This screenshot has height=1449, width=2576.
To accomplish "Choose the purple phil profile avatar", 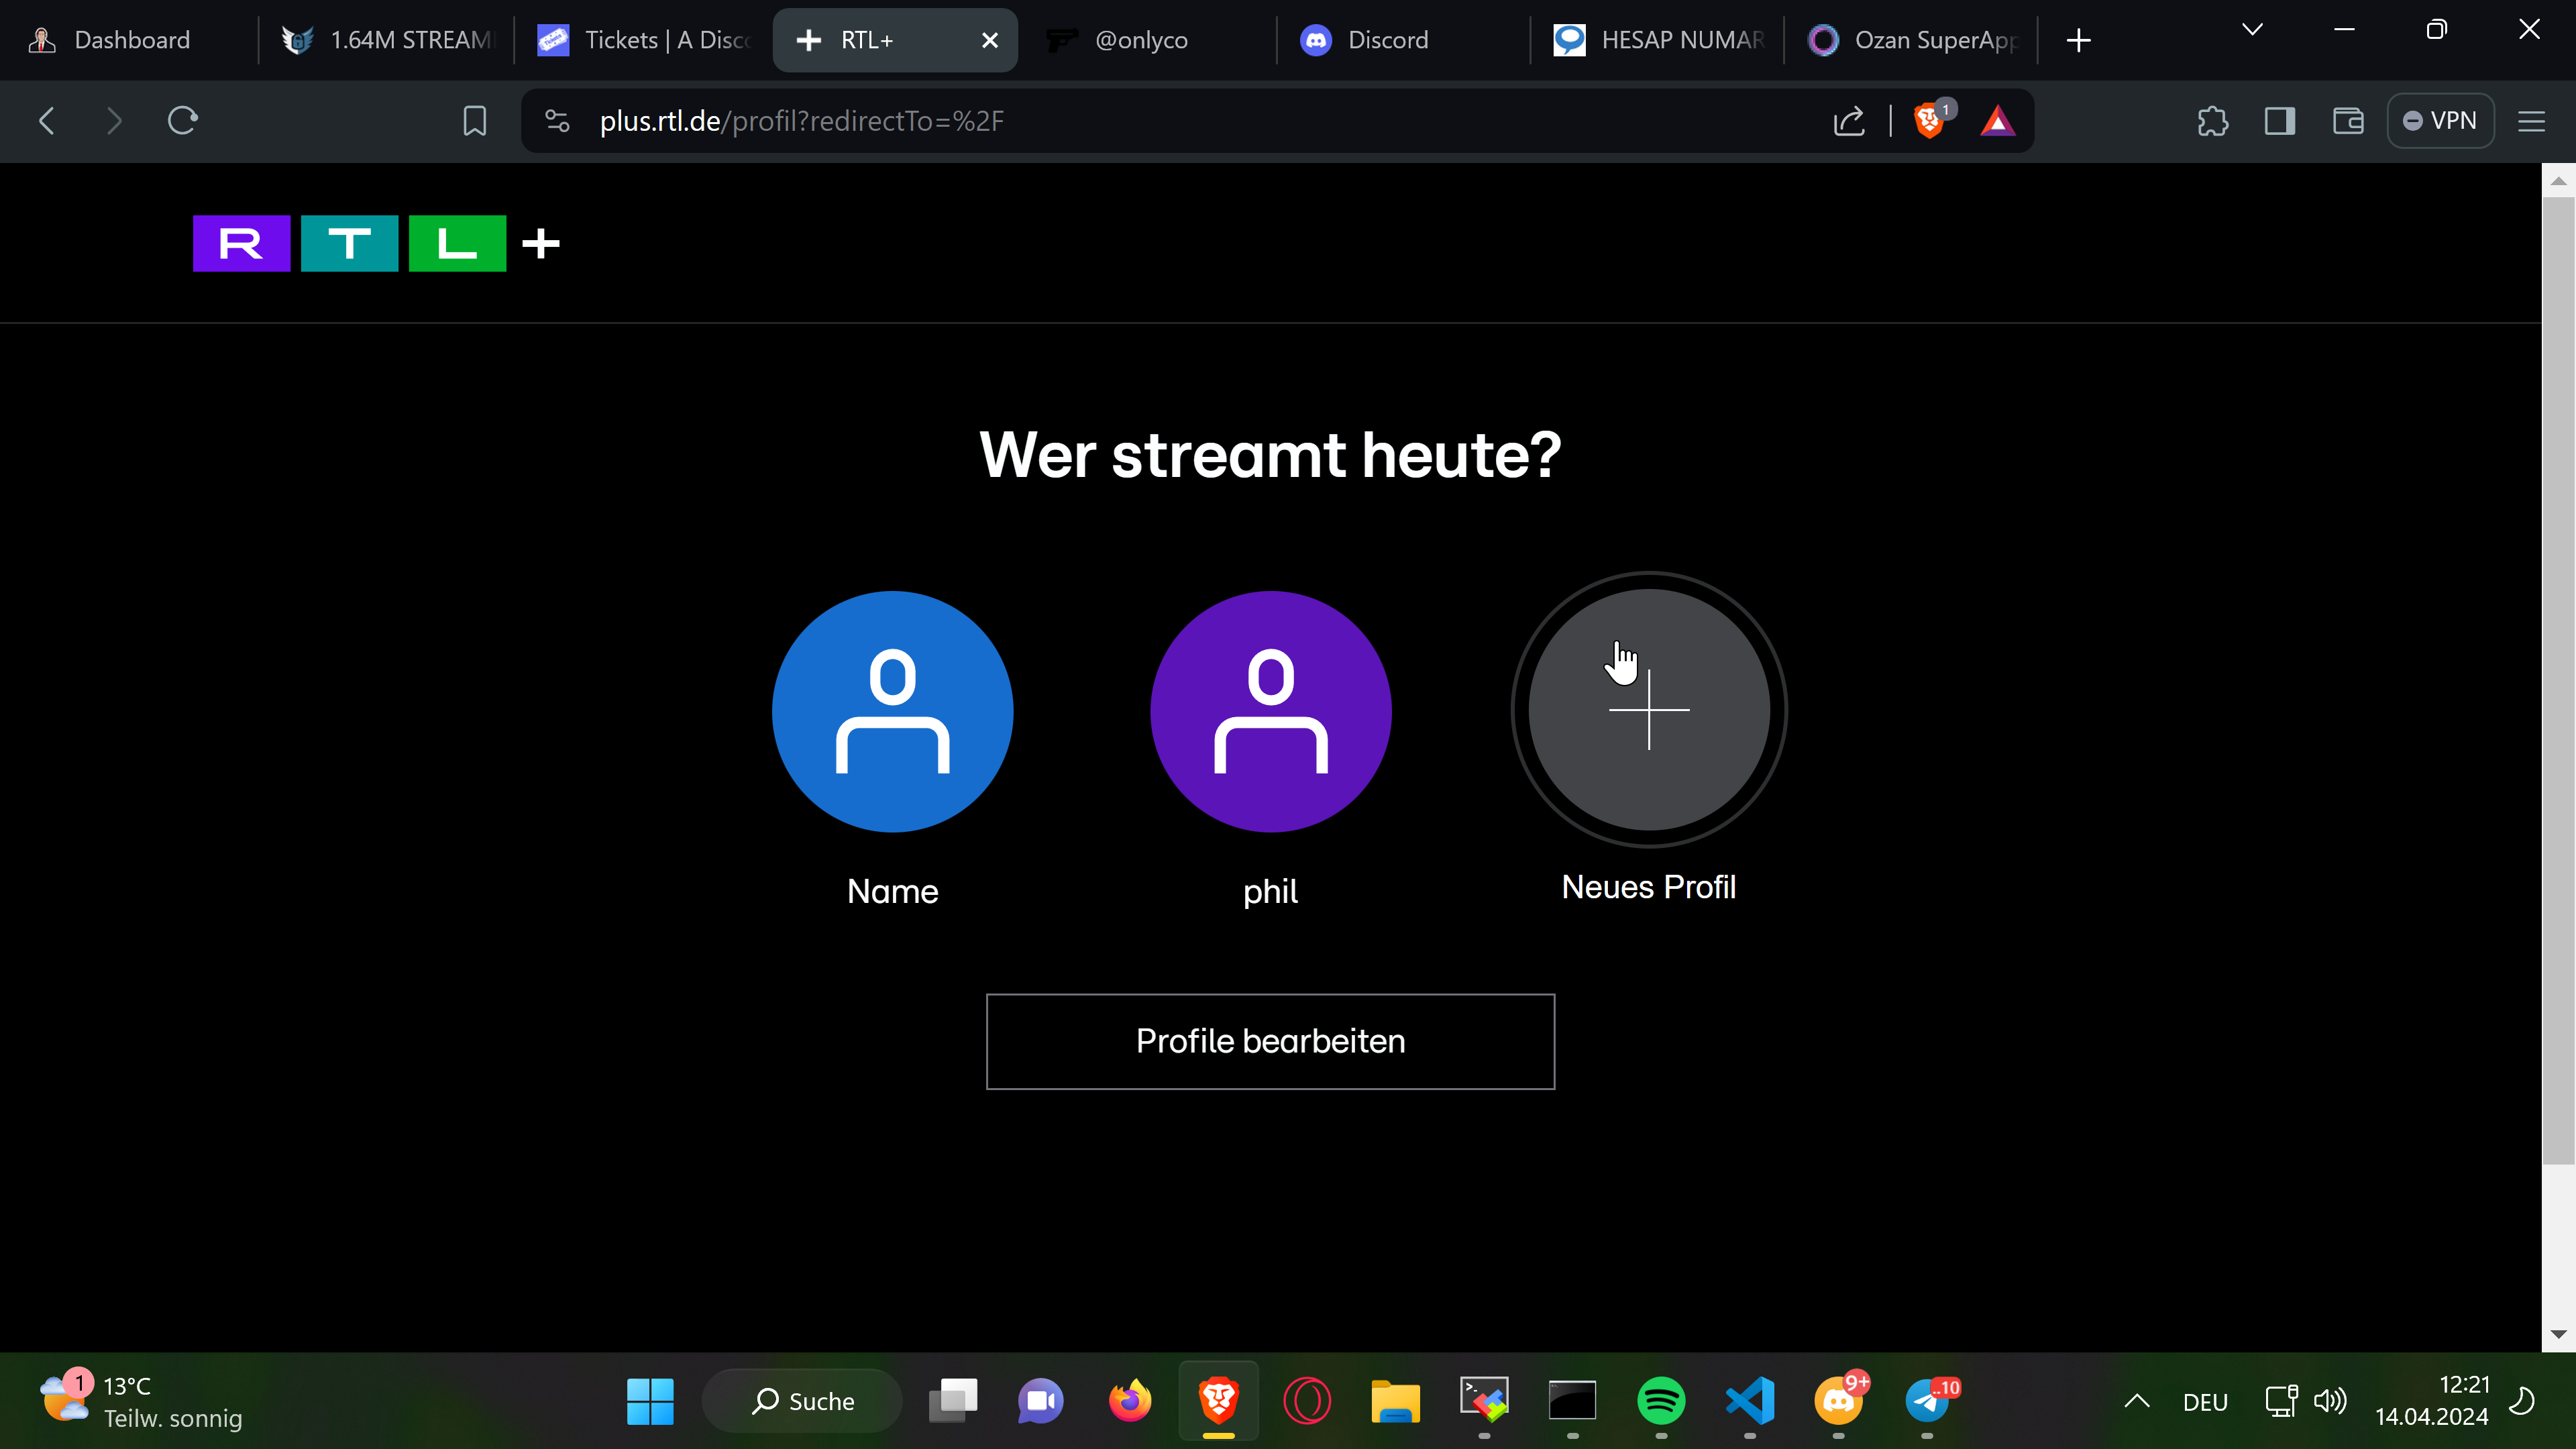I will (x=1270, y=711).
